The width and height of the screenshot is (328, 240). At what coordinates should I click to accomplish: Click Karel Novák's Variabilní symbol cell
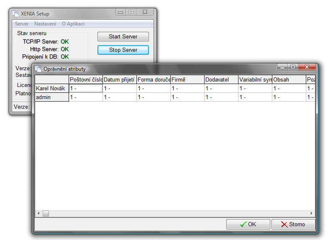(x=255, y=89)
